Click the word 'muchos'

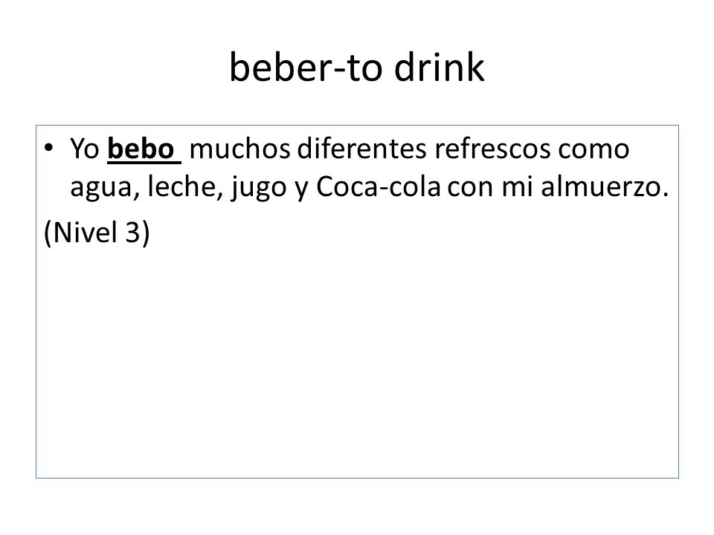coord(240,149)
